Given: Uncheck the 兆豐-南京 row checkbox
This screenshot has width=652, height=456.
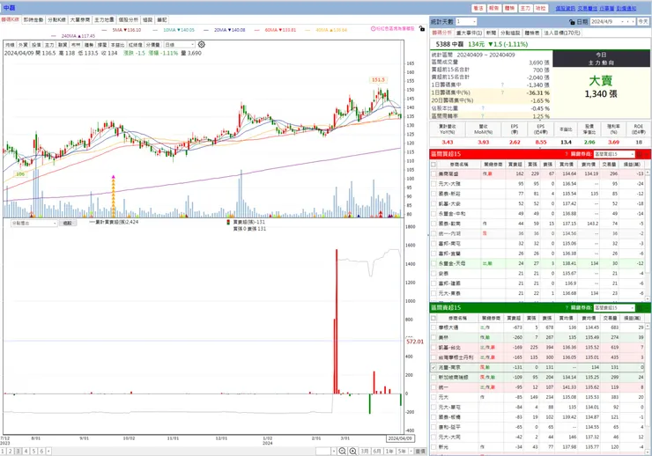Looking at the screenshot, I should click(x=433, y=368).
